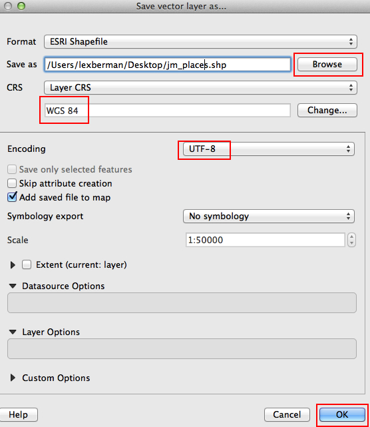The width and height of the screenshot is (370, 427).
Task: Expand the Custom Options section
Action: 13,378
